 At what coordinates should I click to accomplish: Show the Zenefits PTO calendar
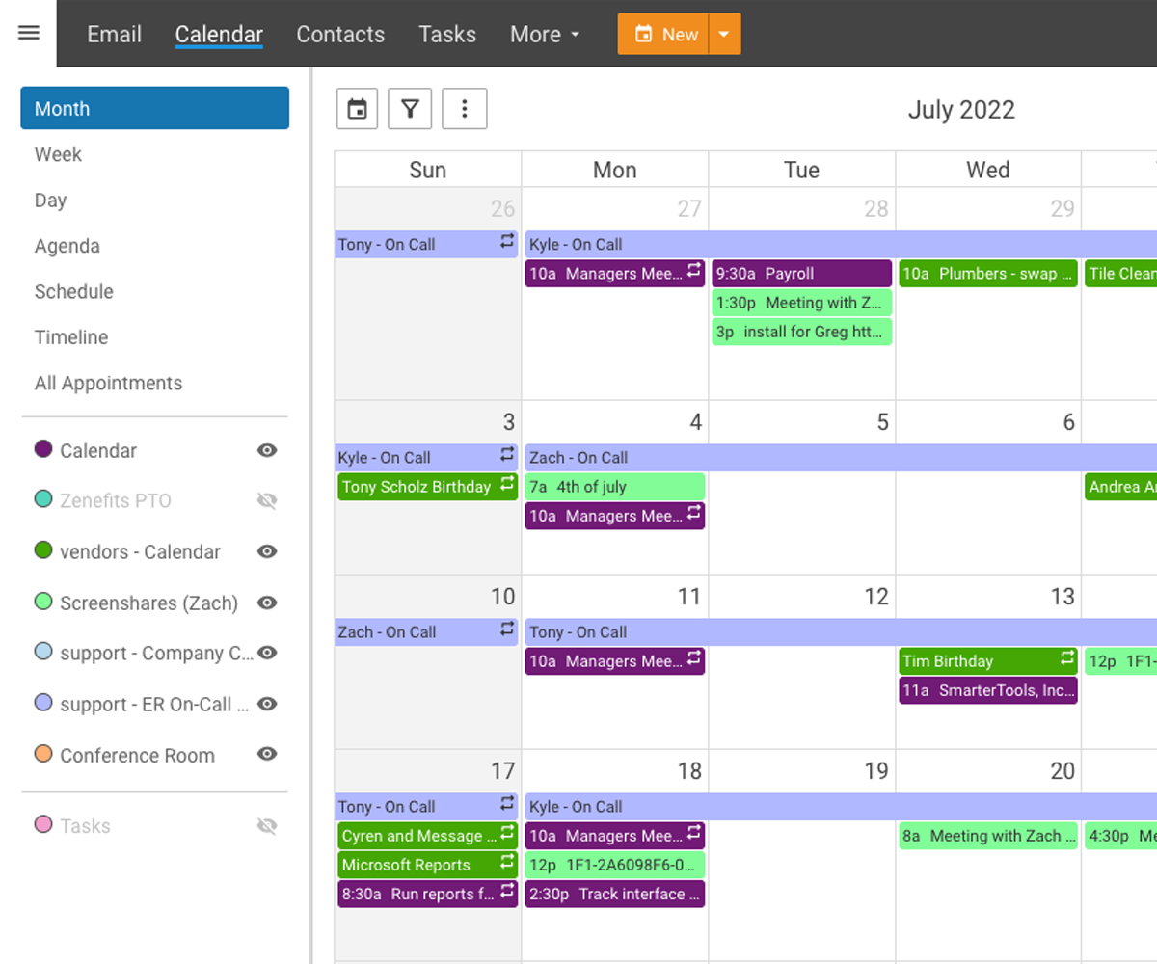tap(266, 500)
